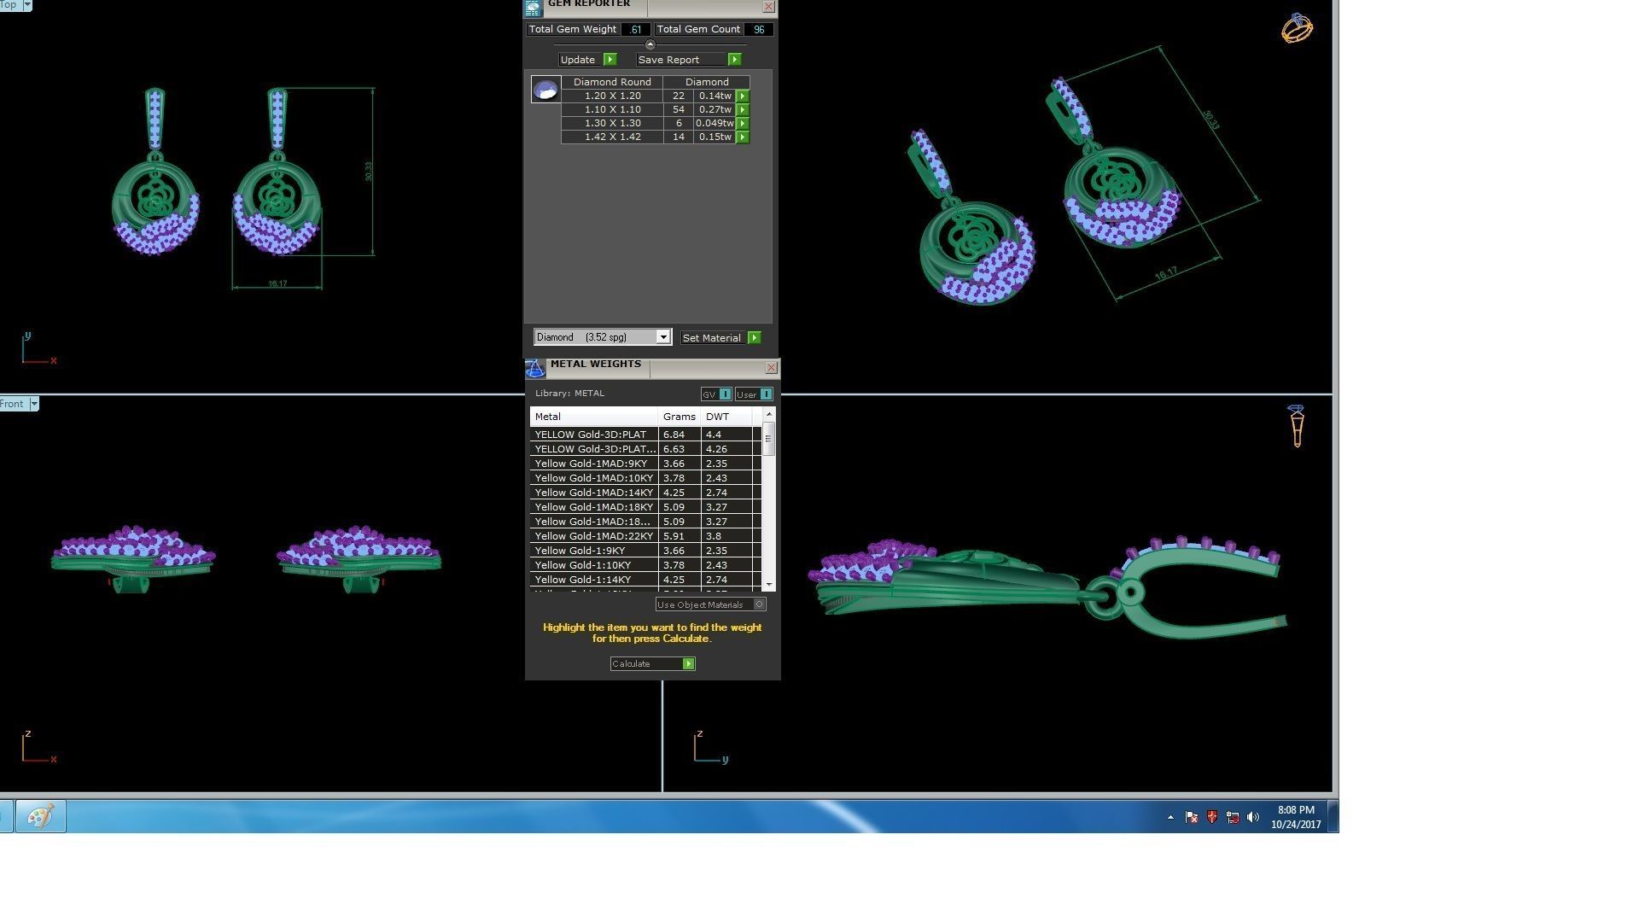This screenshot has height=922, width=1639.
Task: Click the 1.30 X 1.30 gem size cell
Action: (612, 124)
